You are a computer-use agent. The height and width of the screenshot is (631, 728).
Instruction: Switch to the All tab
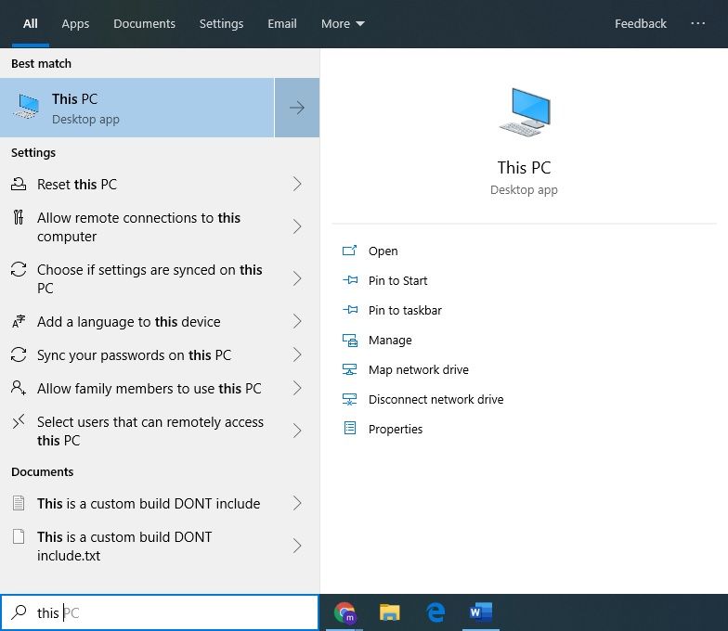click(30, 23)
